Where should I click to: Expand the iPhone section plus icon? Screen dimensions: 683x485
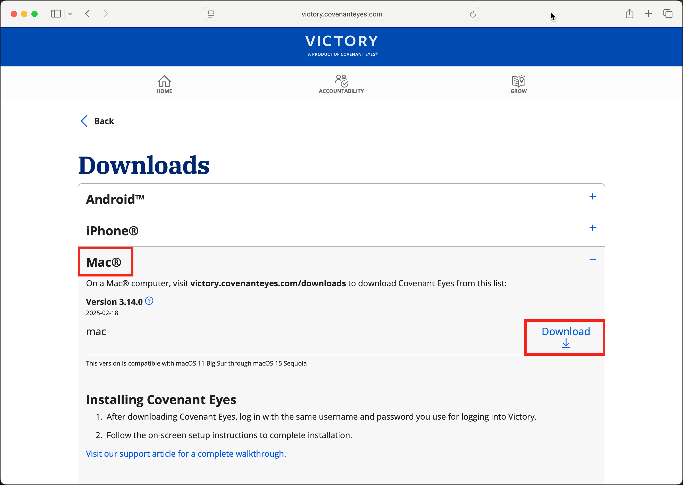point(592,228)
